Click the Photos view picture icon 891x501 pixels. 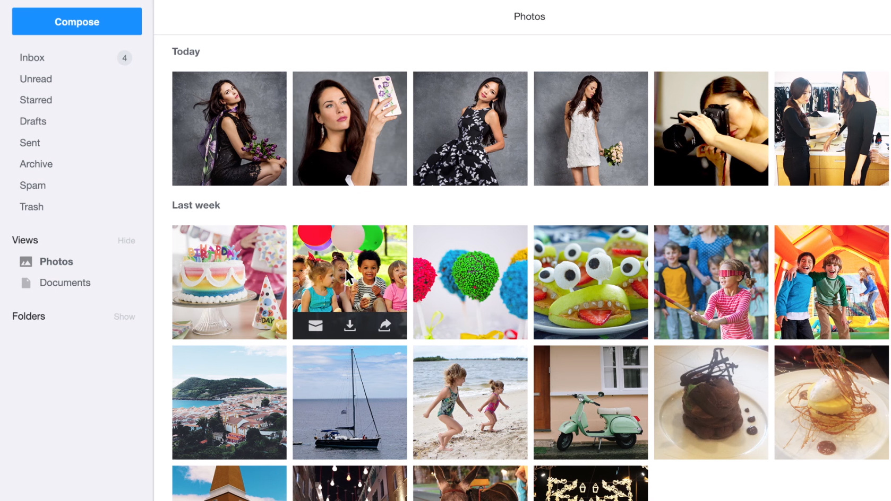(26, 261)
